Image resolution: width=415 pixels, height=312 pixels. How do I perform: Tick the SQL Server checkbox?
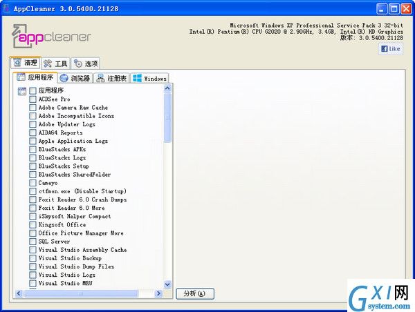pyautogui.click(x=33, y=242)
